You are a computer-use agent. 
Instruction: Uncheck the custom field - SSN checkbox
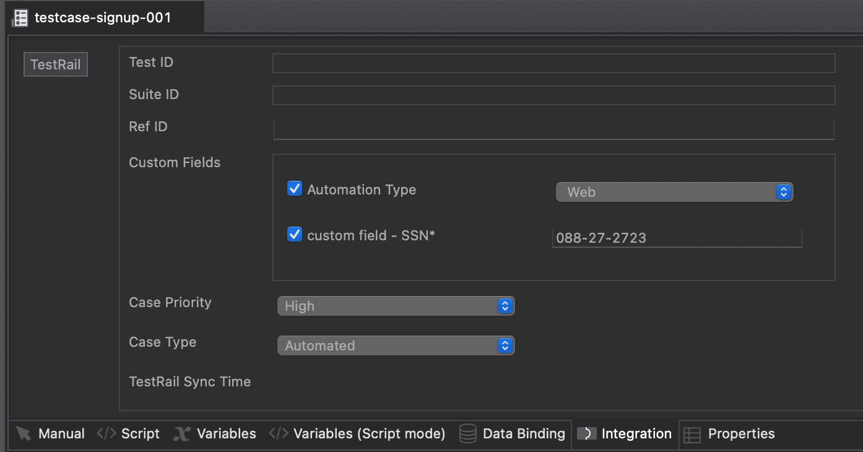click(x=295, y=234)
